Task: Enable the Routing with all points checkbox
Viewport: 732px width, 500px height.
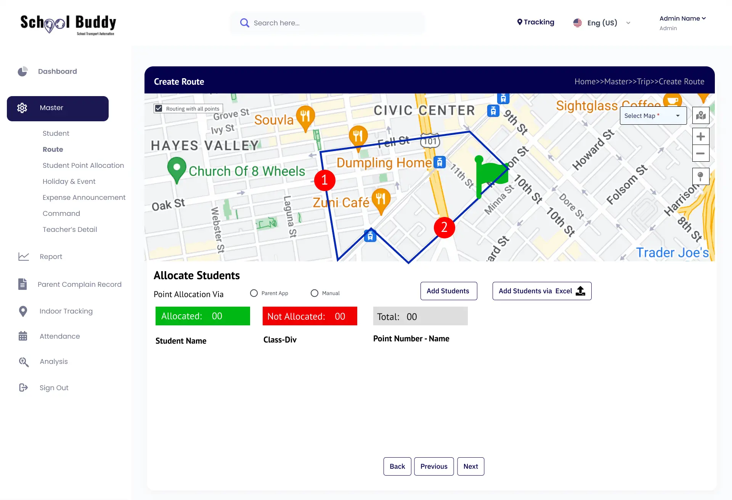Action: [x=159, y=108]
